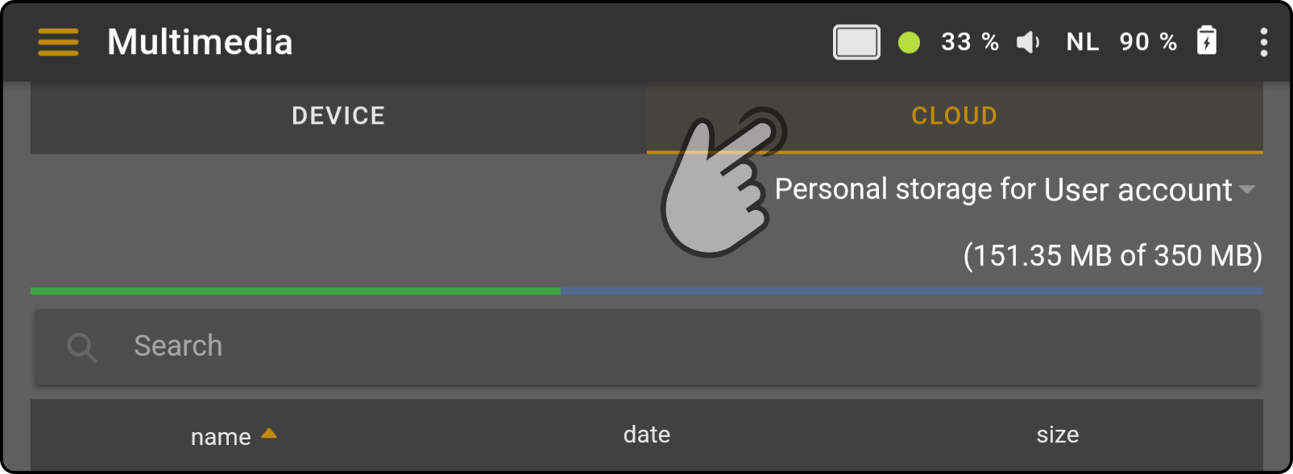
Task: Sort files by date column
Action: tap(647, 435)
